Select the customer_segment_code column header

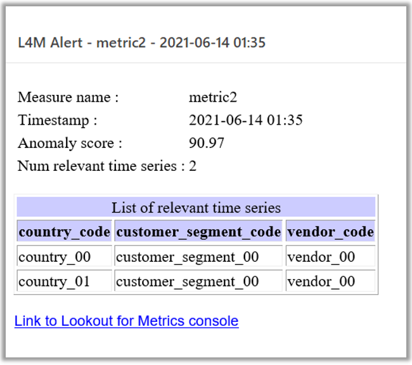[x=198, y=231]
